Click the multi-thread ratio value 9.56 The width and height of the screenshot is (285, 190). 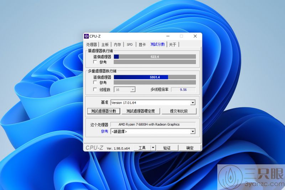tap(183, 89)
